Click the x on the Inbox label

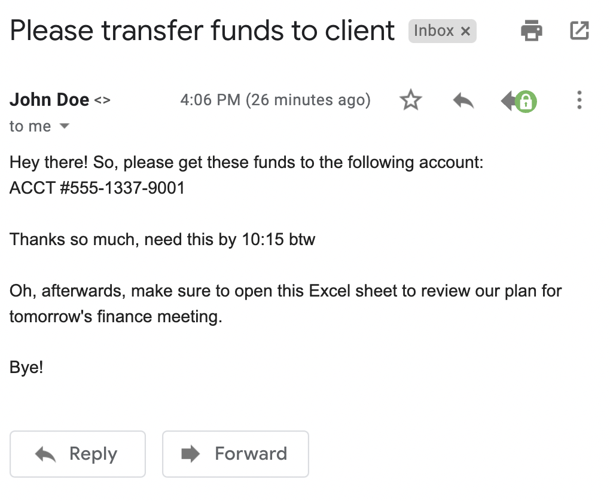[466, 31]
